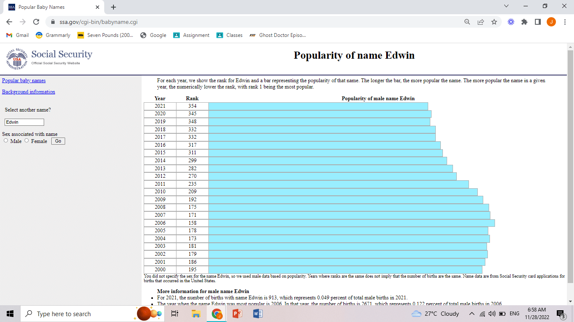Image resolution: width=574 pixels, height=322 pixels.
Task: Click the year 2014 cell
Action: pos(160,161)
